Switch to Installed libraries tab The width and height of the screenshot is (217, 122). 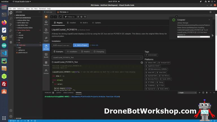coord(71,23)
